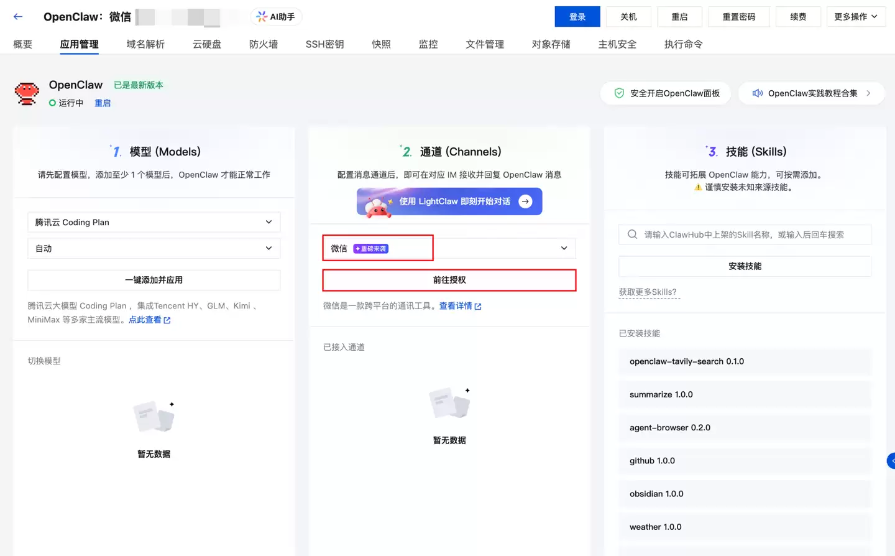Viewport: 895px width, 556px height.
Task: Open the 执行命令 tab
Action: pos(682,44)
